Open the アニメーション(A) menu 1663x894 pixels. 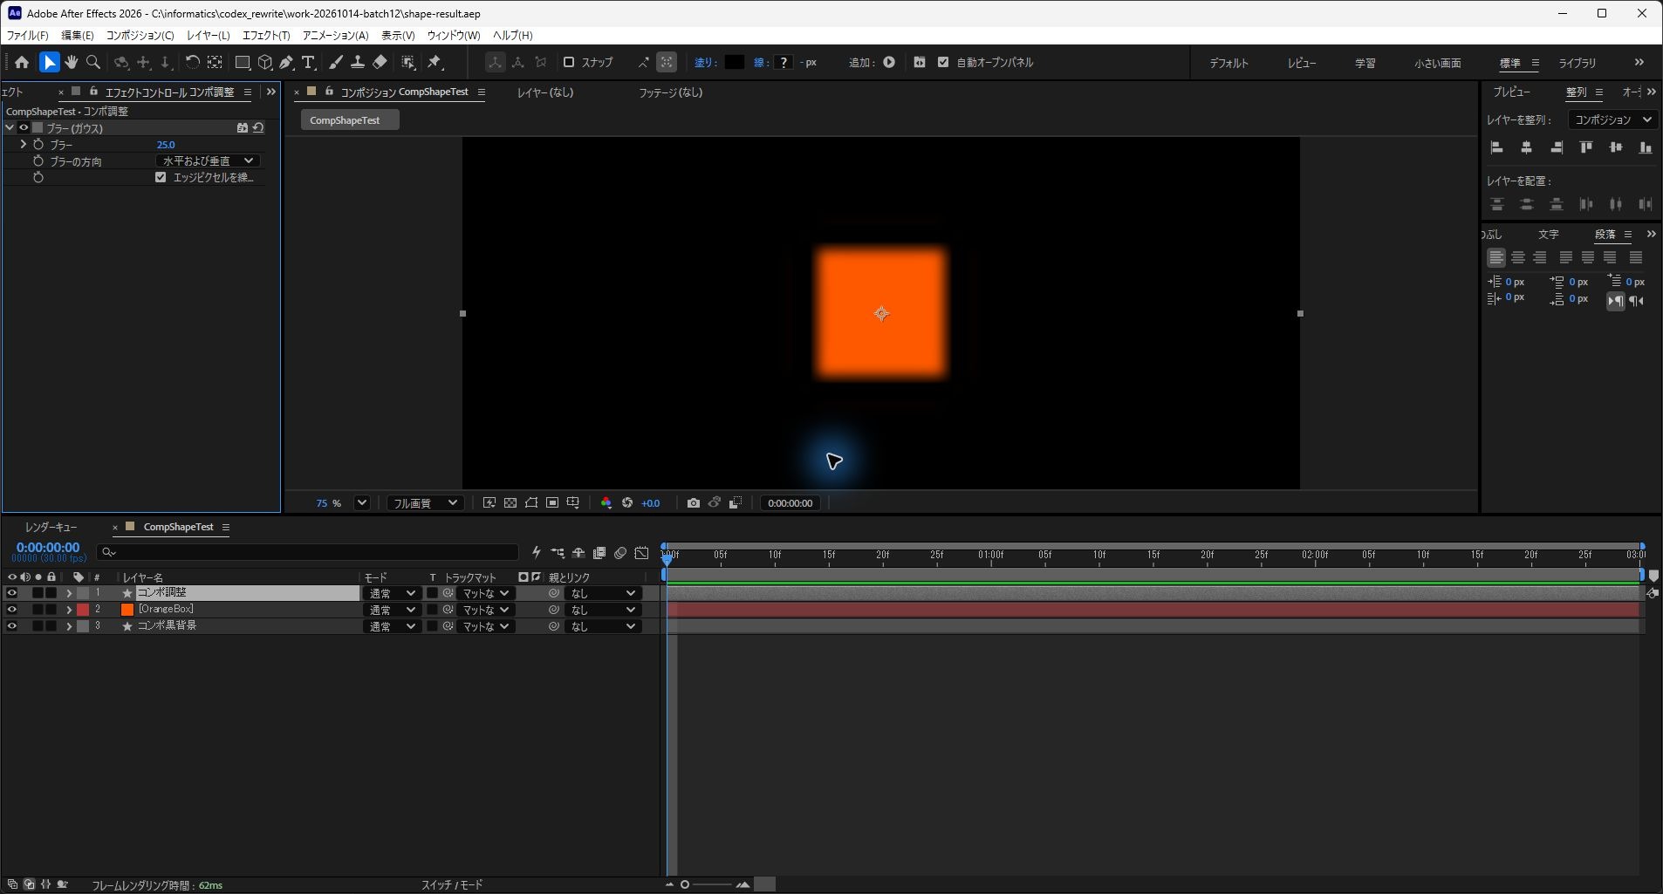pos(335,36)
